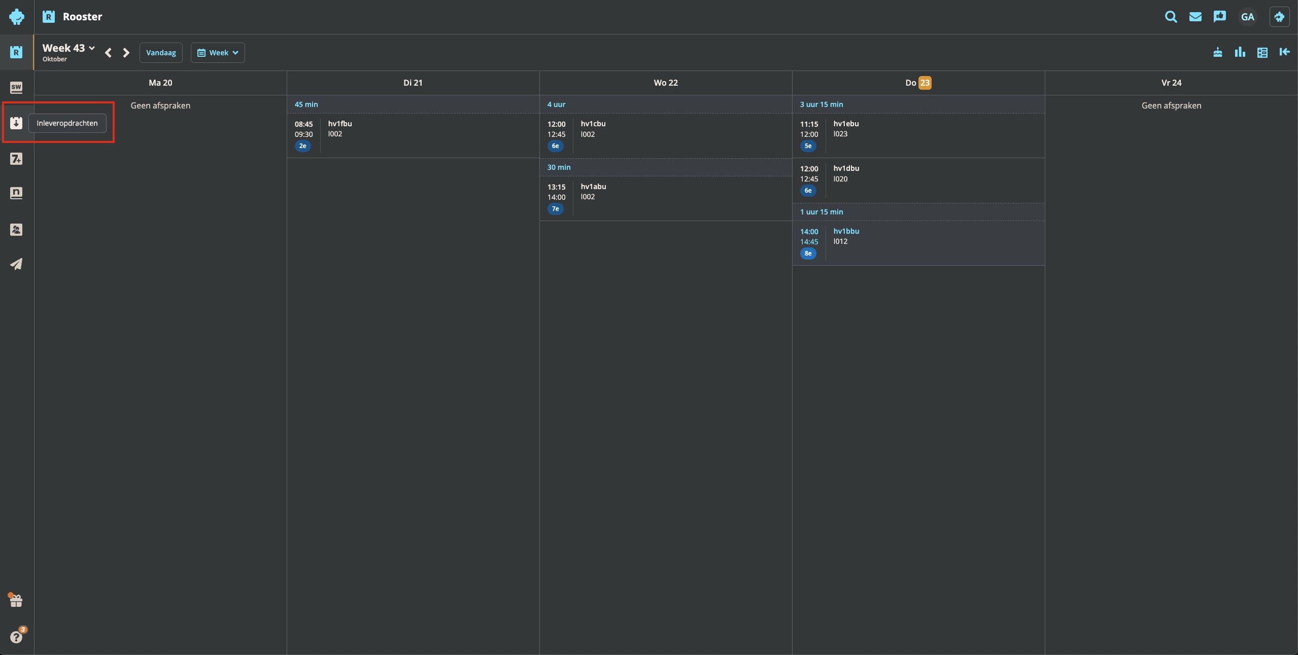The width and height of the screenshot is (1298, 655).
Task: Open the GA user profile avatar
Action: tap(1247, 17)
